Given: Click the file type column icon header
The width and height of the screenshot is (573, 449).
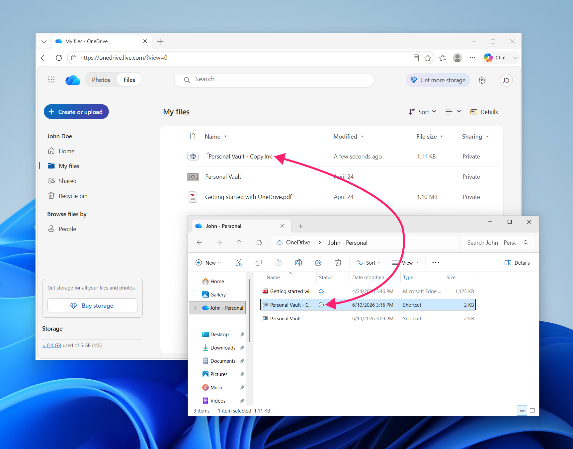Looking at the screenshot, I should 192,136.
